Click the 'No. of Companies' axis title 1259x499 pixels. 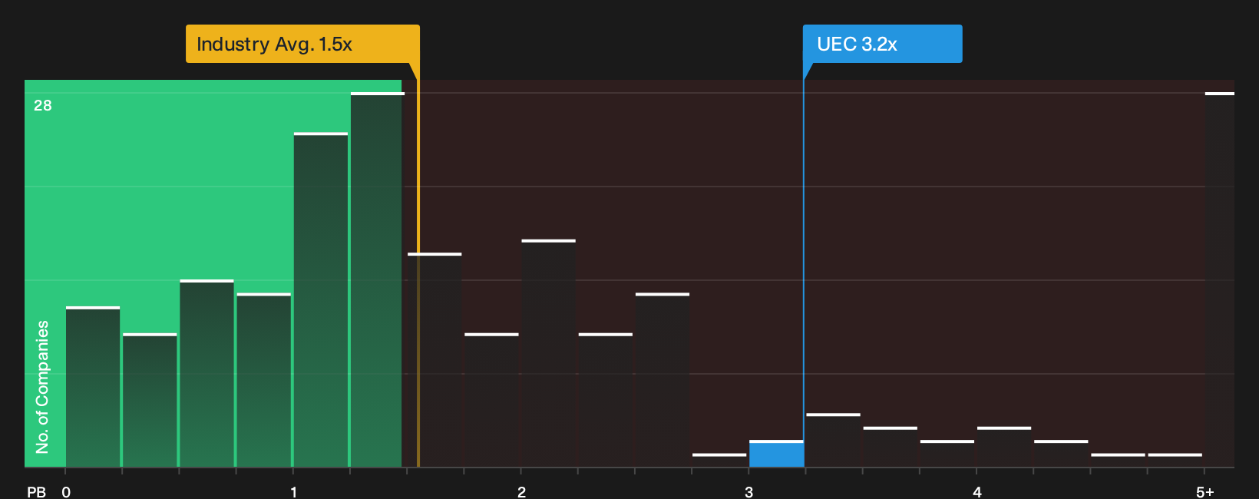[x=42, y=387]
